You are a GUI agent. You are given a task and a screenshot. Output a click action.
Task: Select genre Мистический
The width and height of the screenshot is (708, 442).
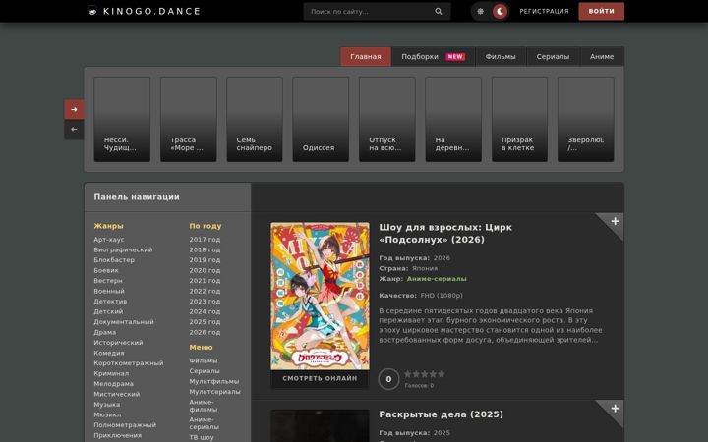point(116,394)
